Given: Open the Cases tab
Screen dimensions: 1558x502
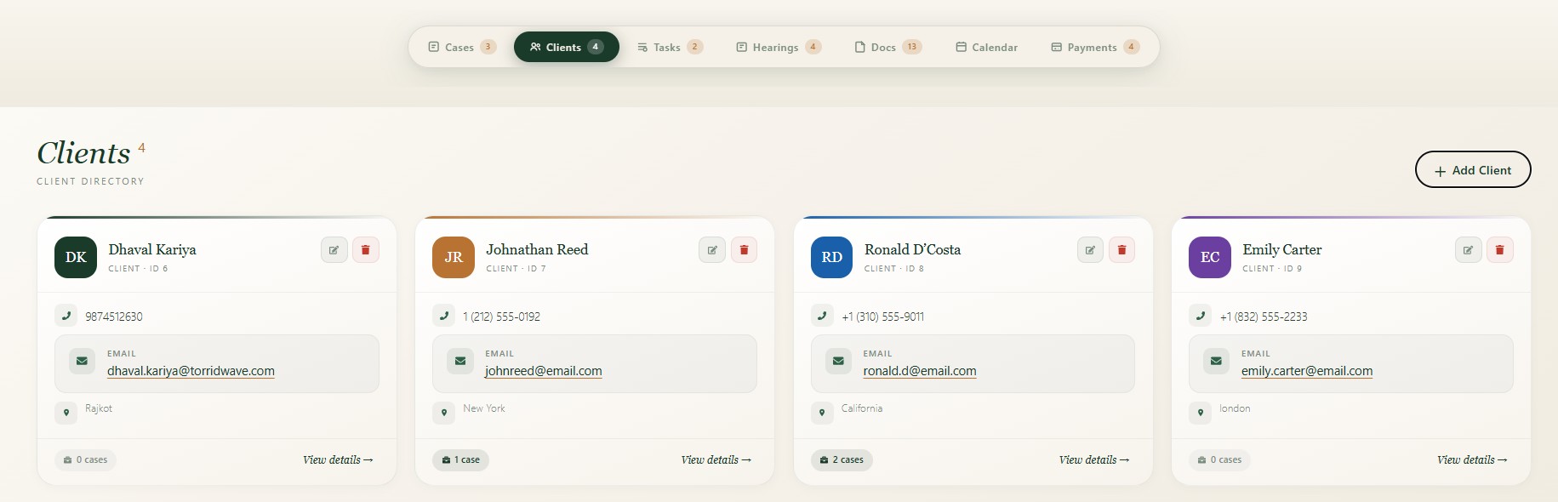Looking at the screenshot, I should point(462,47).
